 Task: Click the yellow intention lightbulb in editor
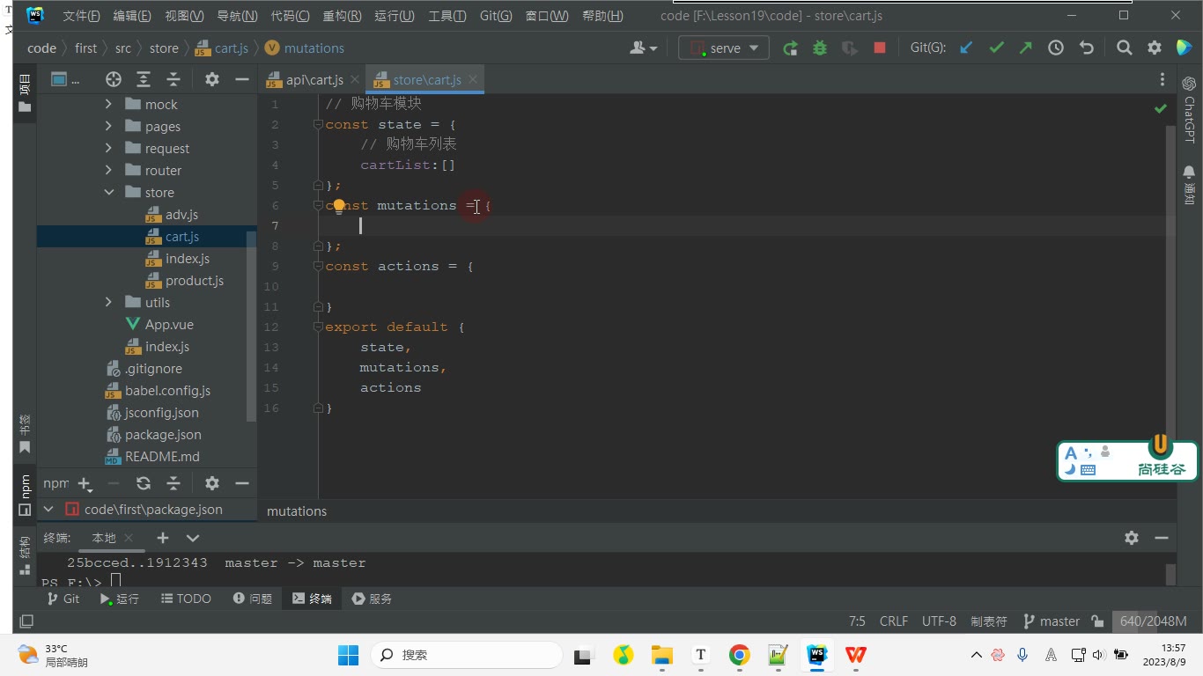point(338,207)
